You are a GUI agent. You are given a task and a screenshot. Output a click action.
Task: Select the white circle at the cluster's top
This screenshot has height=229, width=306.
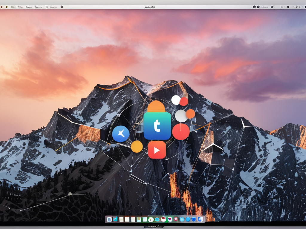176,100
